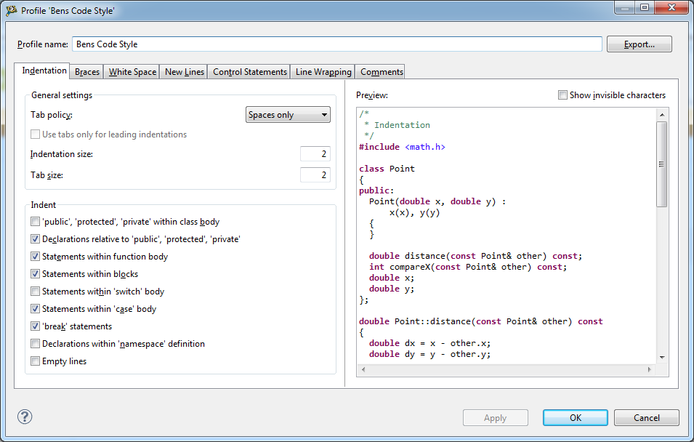
Task: Click 'double dx = x - other.x;' line
Action: pos(429,343)
